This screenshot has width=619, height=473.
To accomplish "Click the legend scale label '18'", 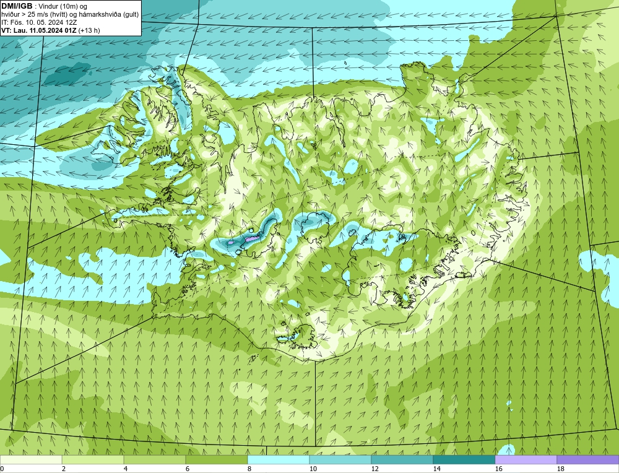I will (560, 469).
